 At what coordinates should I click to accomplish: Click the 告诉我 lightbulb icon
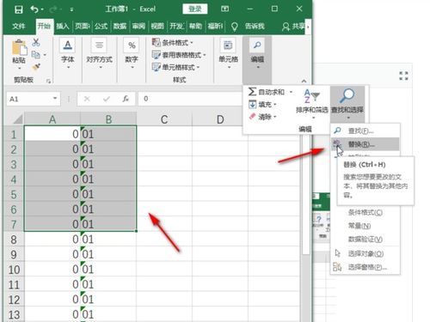pyautogui.click(x=234, y=27)
